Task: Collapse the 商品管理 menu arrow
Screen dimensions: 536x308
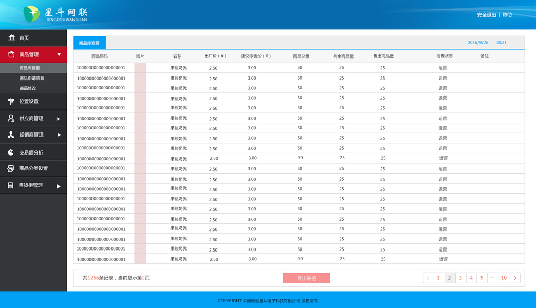Action: pyautogui.click(x=59, y=54)
